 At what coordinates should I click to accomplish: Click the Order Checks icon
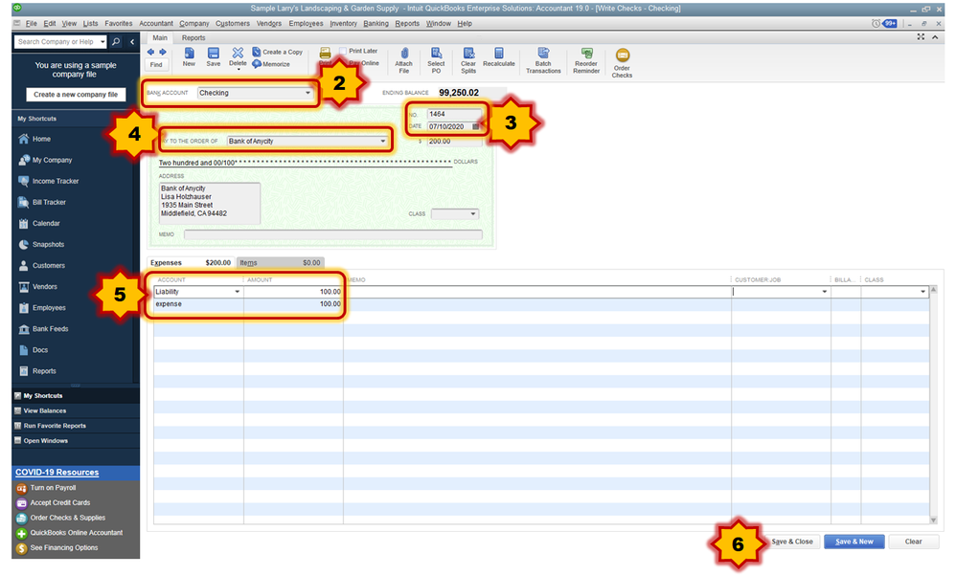622,55
